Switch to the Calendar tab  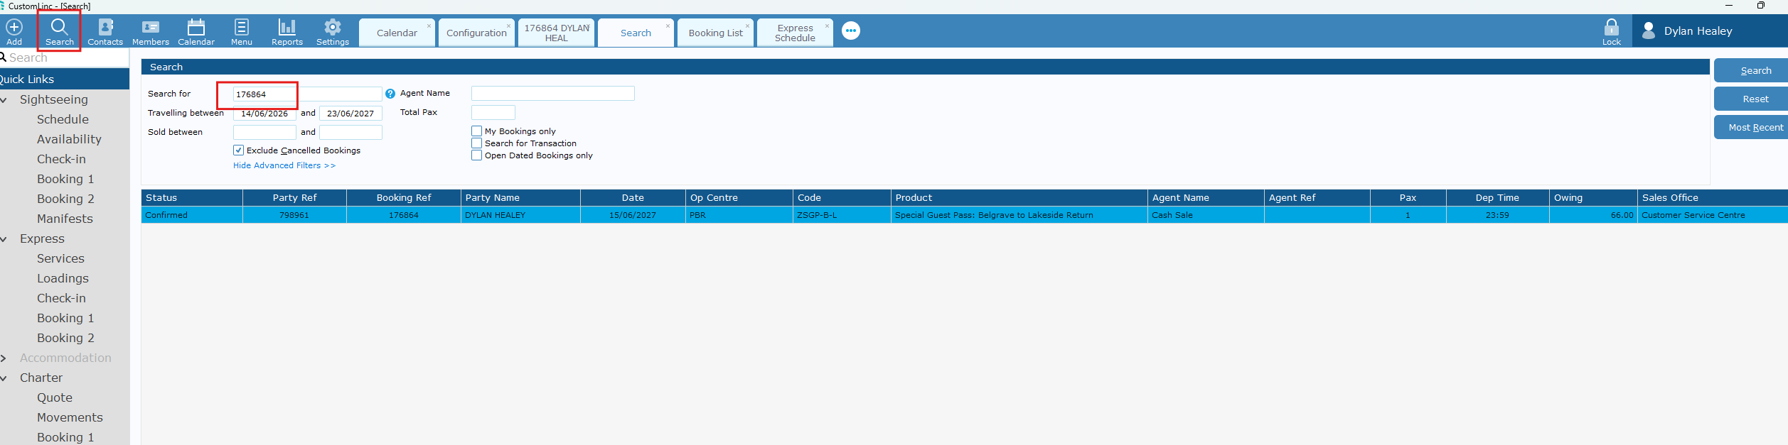[397, 33]
